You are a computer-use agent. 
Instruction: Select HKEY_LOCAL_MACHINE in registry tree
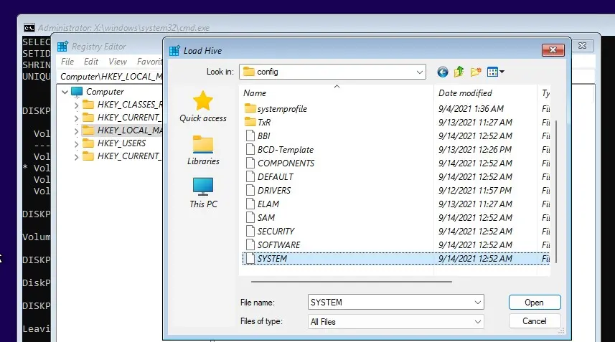(123, 130)
